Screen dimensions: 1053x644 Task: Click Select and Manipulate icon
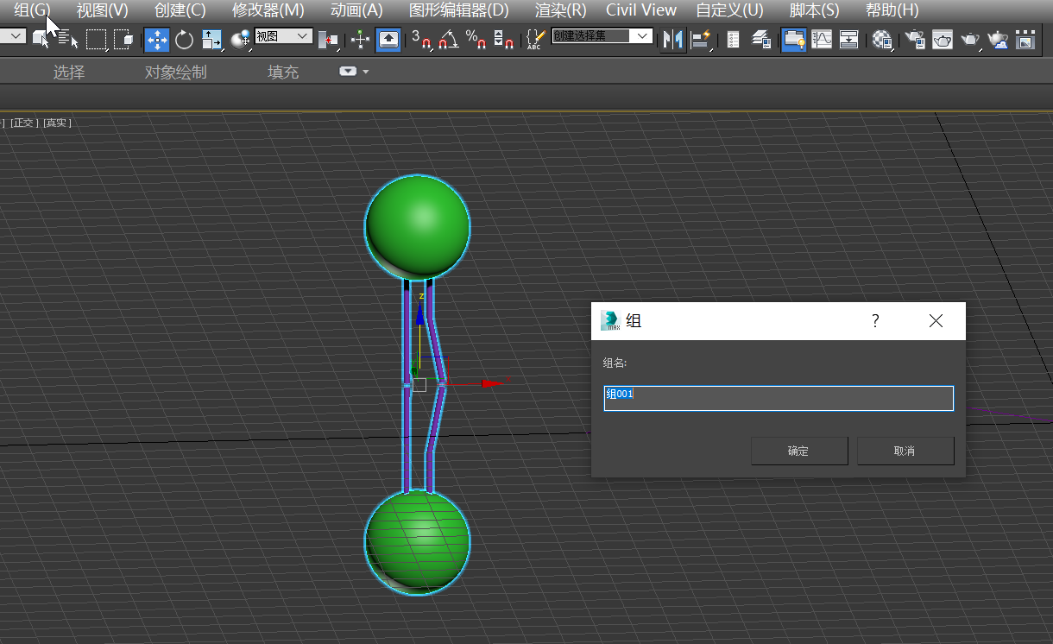point(361,39)
